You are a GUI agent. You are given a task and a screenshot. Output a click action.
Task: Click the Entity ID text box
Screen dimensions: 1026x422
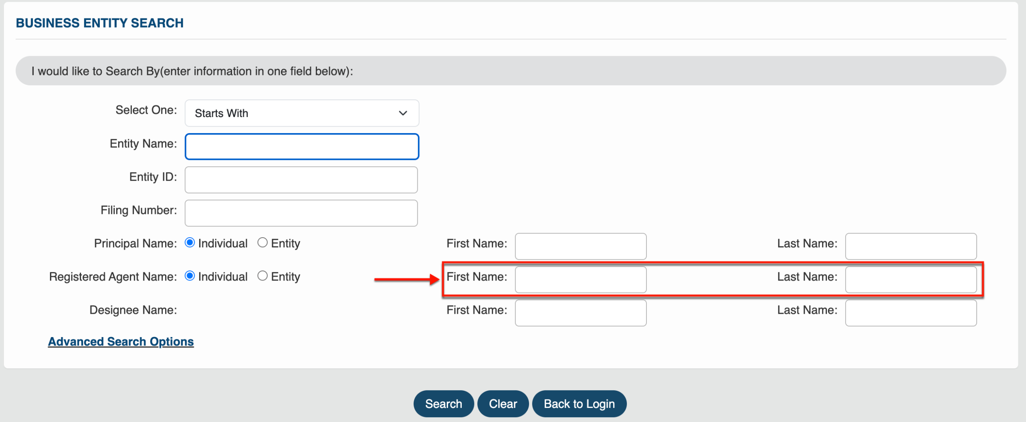point(301,180)
